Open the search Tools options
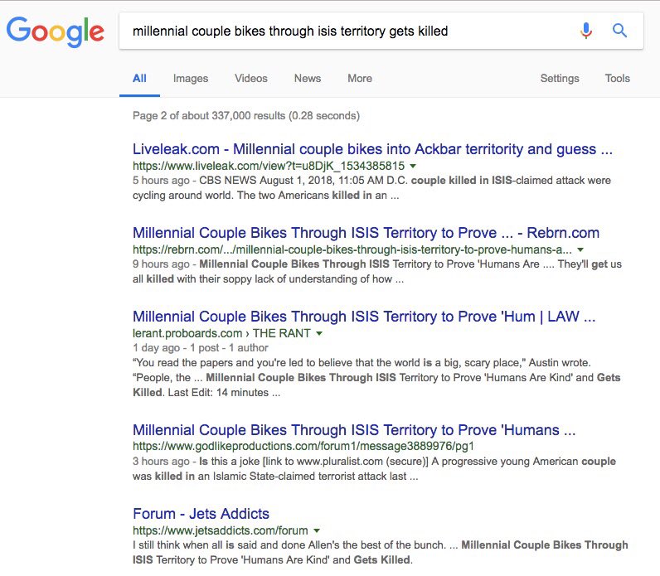This screenshot has height=576, width=660. pyautogui.click(x=617, y=78)
